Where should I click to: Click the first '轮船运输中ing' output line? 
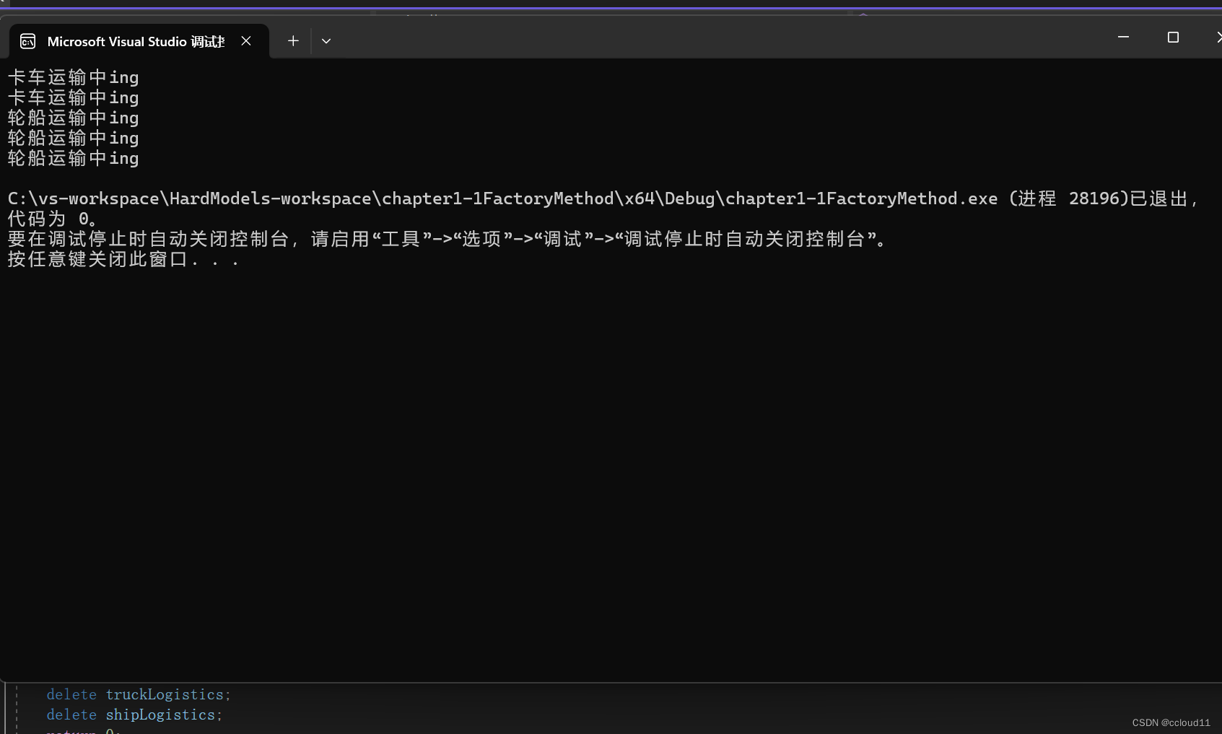[73, 118]
